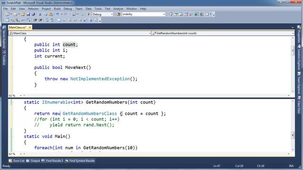303x170 pixels.
Task: Click NotImplementedException in the upper pane
Action: point(100,79)
